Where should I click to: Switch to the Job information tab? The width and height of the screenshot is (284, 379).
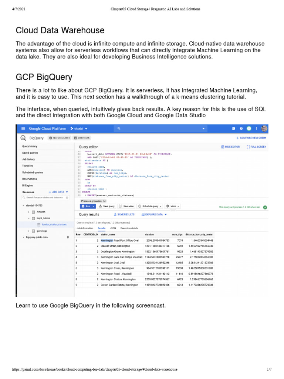tap(85, 228)
